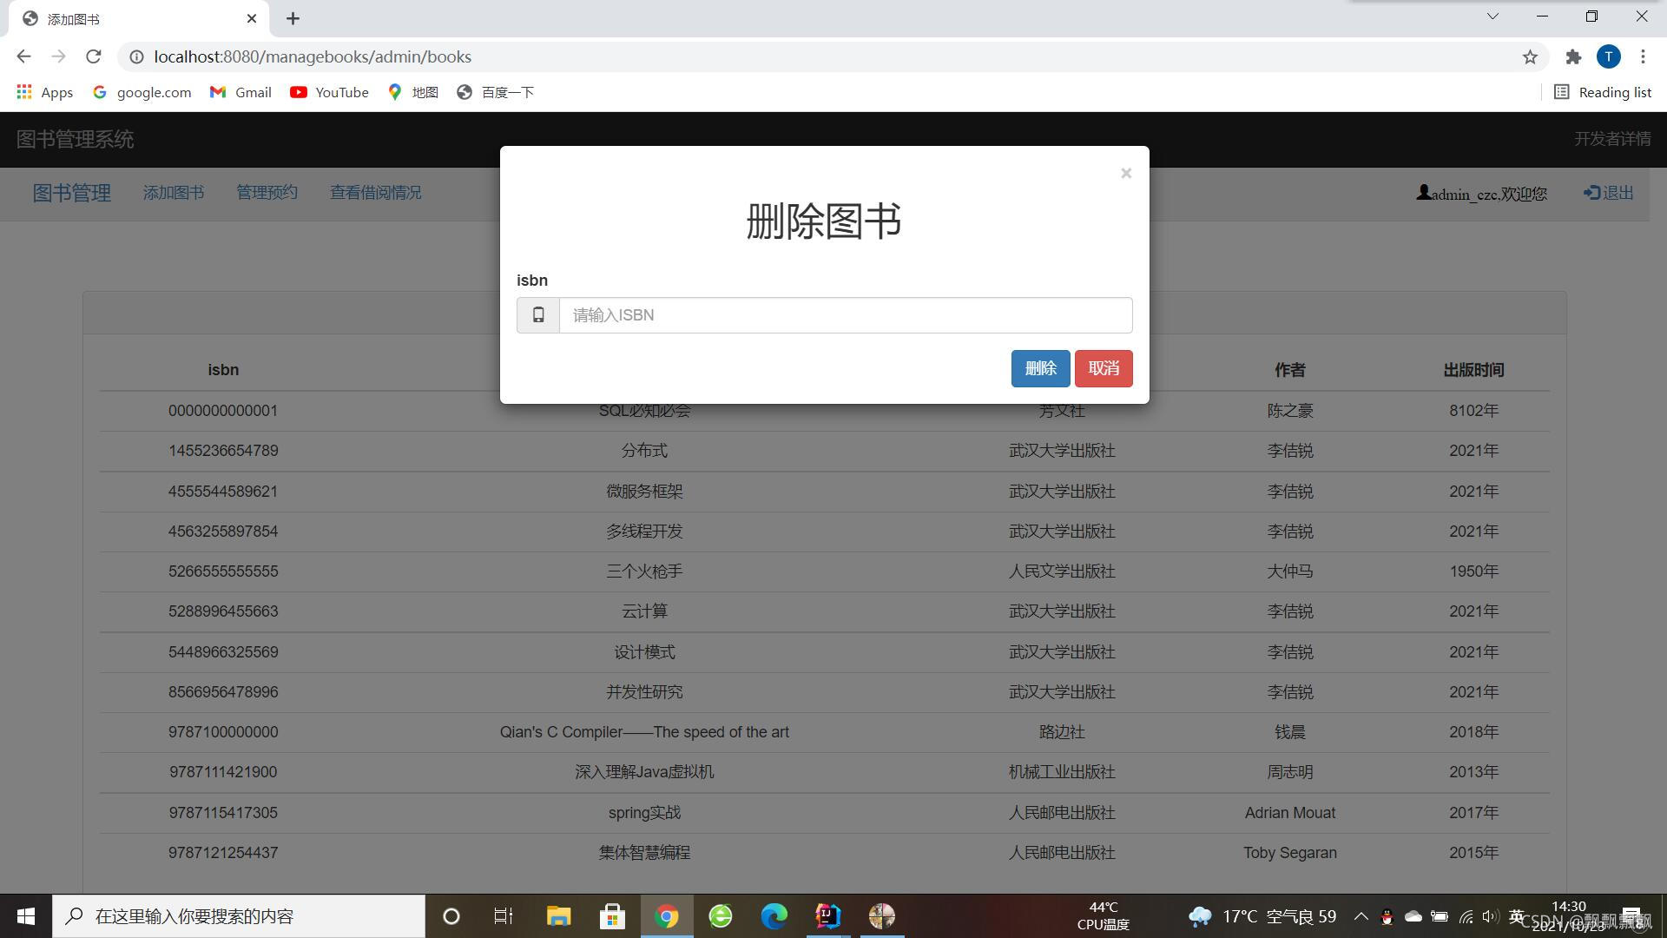The image size is (1667, 938).
Task: Open the Gmail bookmark
Action: [240, 92]
